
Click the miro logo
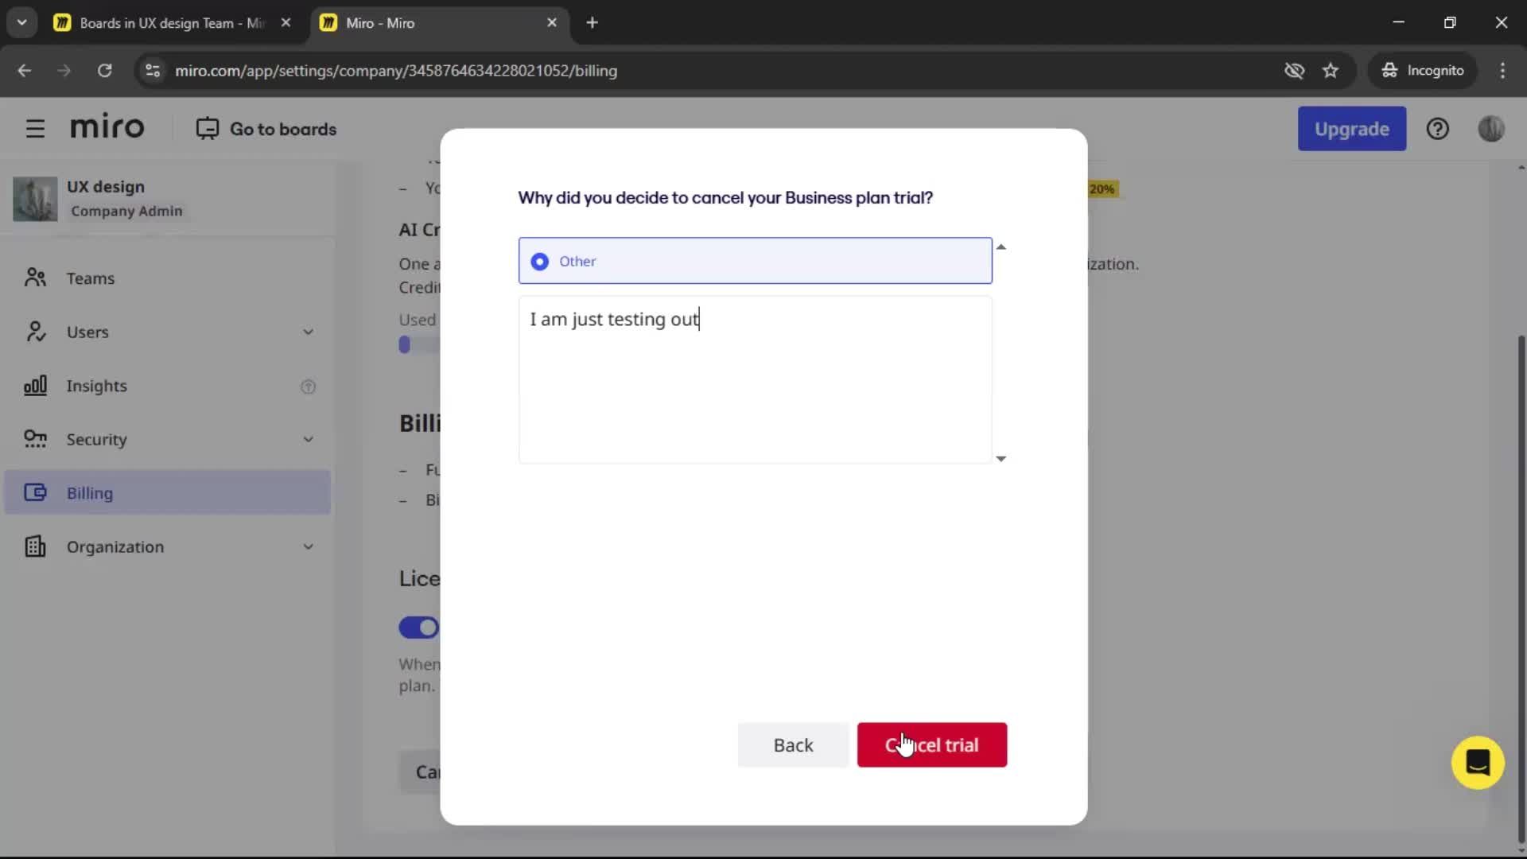coord(107,127)
